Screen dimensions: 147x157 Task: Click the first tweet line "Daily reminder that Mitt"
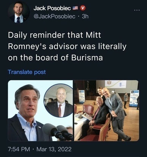[54, 35]
